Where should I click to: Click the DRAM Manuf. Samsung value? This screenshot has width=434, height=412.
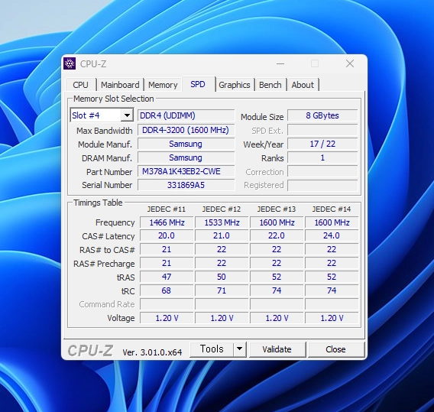click(x=186, y=157)
